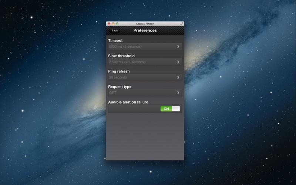Go back using the Back button
This screenshot has width=296, height=185.
pyautogui.click(x=114, y=30)
